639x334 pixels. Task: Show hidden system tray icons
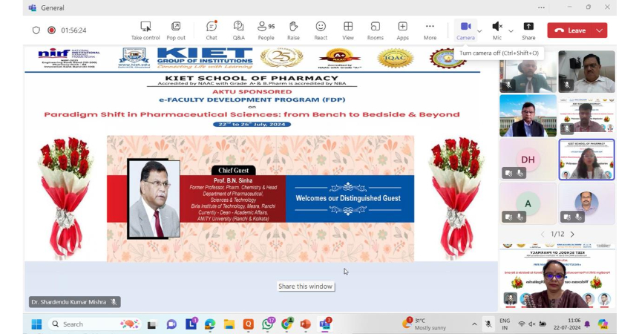[474, 324]
